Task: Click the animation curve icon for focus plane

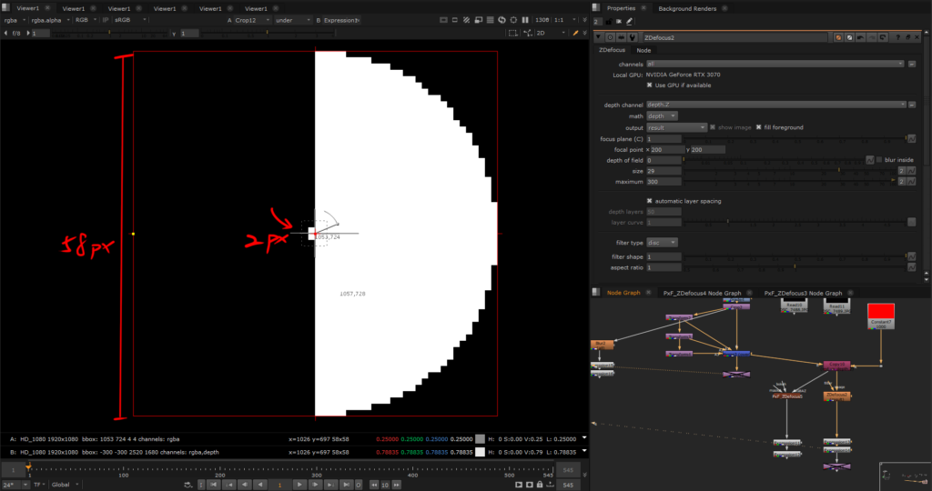Action: tap(911, 138)
